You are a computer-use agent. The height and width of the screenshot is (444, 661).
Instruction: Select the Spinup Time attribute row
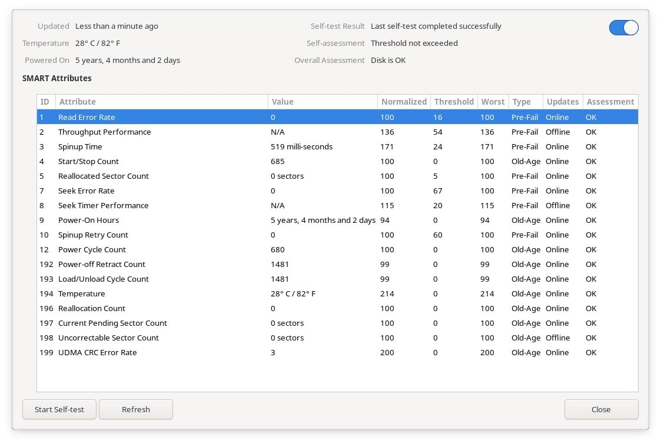click(x=80, y=147)
